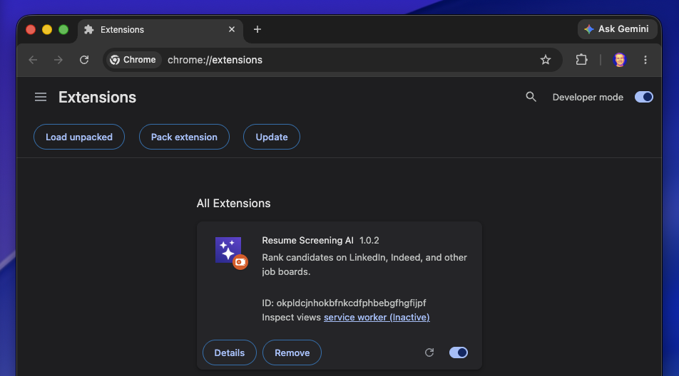The image size is (679, 376).
Task: Click the Update extensions button
Action: [x=272, y=137]
